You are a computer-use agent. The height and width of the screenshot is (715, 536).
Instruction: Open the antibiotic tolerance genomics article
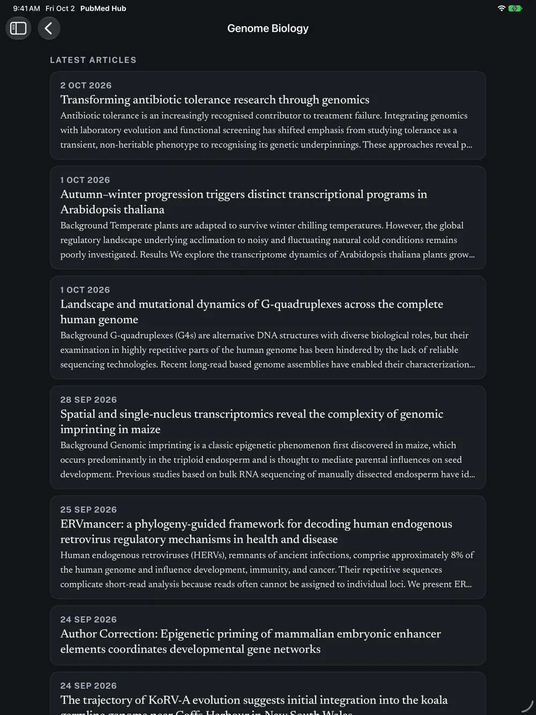268,115
